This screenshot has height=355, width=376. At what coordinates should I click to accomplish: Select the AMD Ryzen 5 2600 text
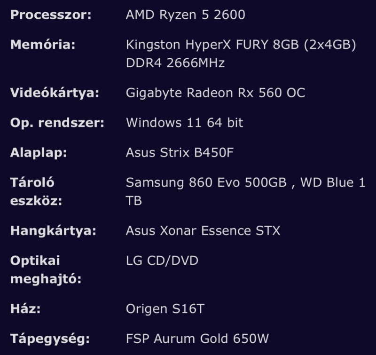click(185, 15)
